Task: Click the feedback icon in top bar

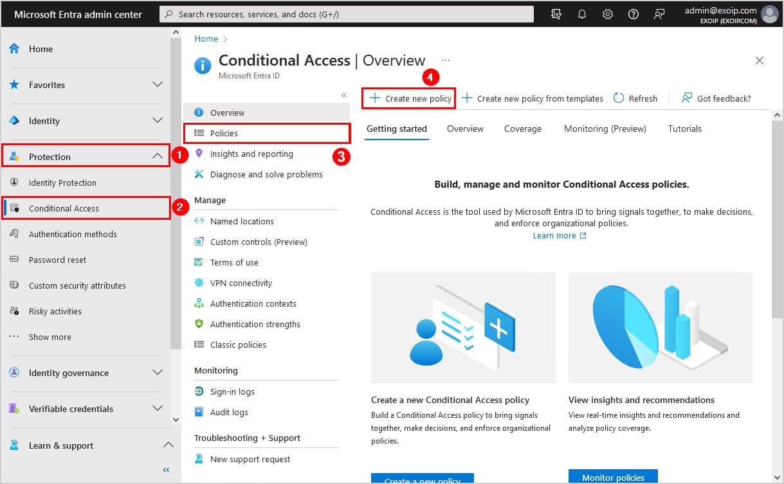Action: pos(659,14)
